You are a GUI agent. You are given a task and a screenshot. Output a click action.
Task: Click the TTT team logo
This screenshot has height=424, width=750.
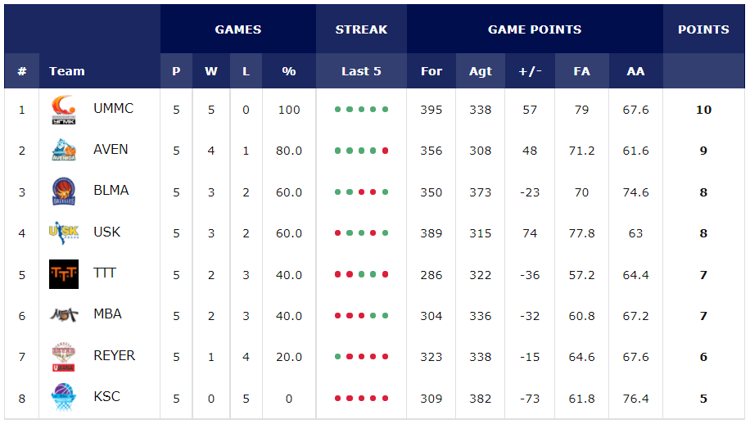(64, 273)
